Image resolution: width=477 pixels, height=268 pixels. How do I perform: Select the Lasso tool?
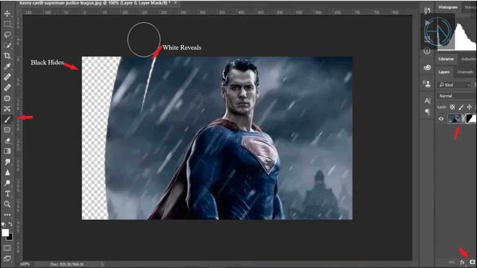coord(7,34)
